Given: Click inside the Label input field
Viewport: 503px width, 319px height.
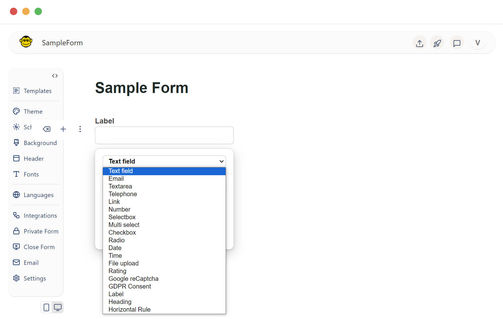Looking at the screenshot, I should coord(164,135).
